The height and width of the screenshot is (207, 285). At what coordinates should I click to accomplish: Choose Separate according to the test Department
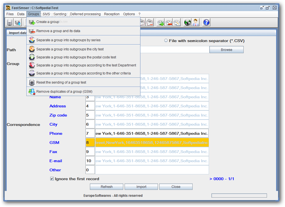84,65
